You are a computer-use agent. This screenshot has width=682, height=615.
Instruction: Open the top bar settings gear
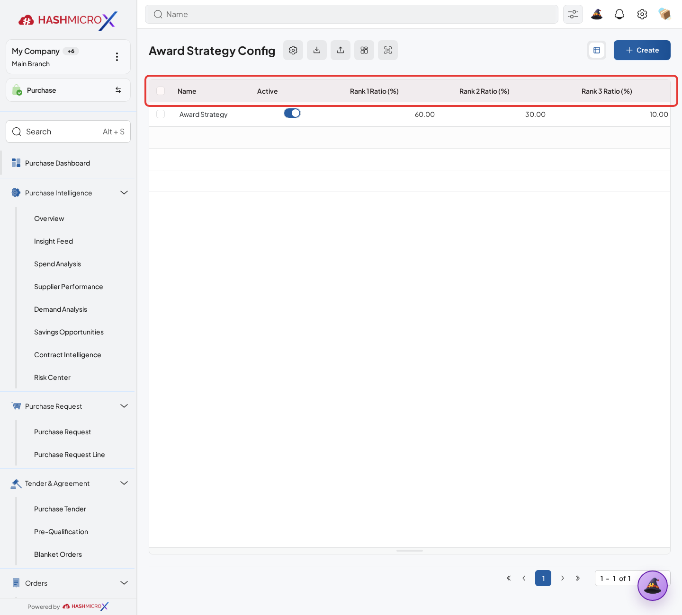pos(642,14)
